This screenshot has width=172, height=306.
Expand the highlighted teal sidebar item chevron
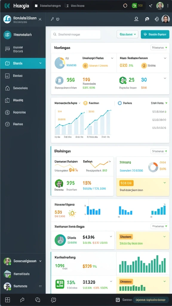click(40, 63)
